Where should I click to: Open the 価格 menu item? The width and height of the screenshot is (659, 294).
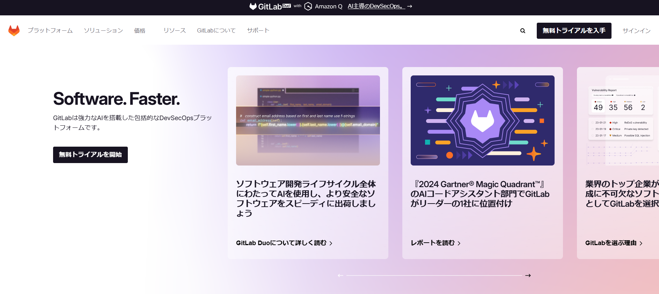pyautogui.click(x=140, y=30)
